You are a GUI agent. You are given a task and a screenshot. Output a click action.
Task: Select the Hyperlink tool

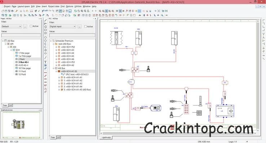(x=45, y=68)
